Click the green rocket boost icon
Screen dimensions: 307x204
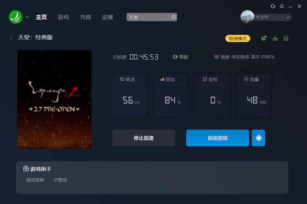(x=264, y=38)
